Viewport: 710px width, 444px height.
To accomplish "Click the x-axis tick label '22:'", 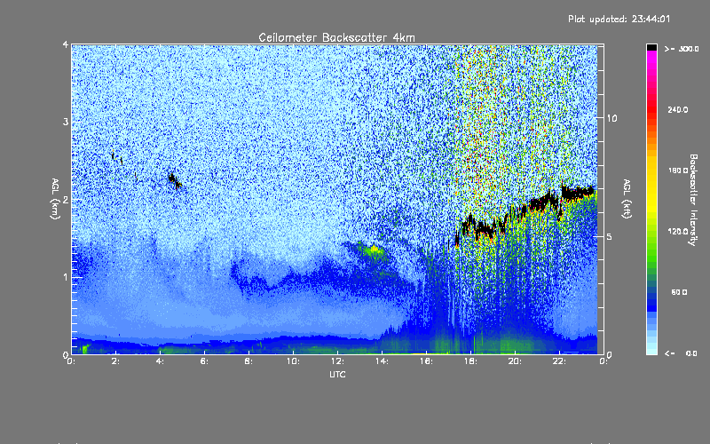I will point(559,361).
